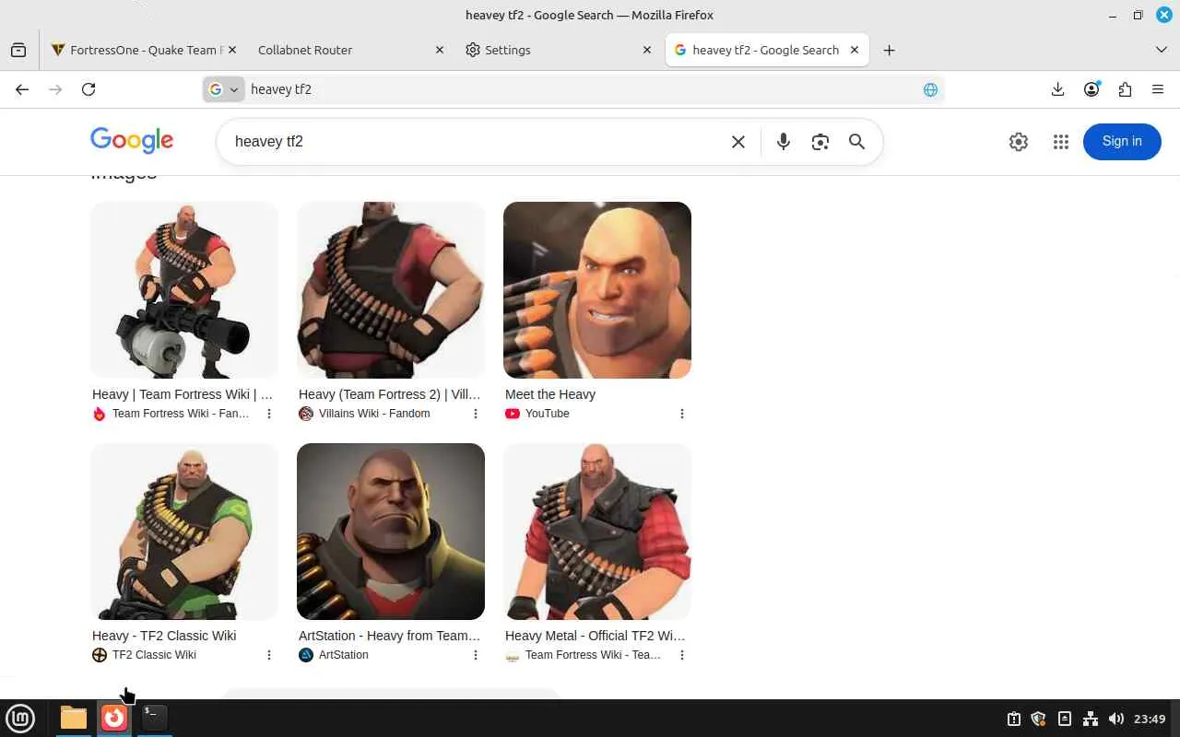View the ArtStation Heavy portrait thumbnail
Image resolution: width=1180 pixels, height=737 pixels.
point(391,532)
